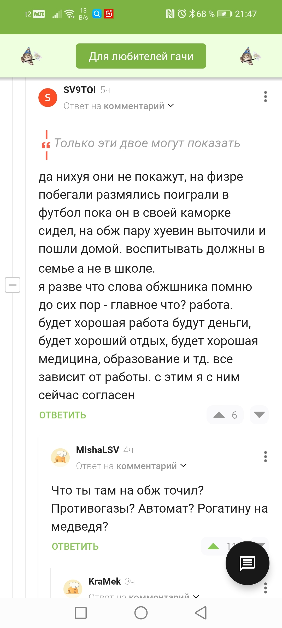
Task: Expand MishaLSV's parent comment reference
Action: (183, 466)
